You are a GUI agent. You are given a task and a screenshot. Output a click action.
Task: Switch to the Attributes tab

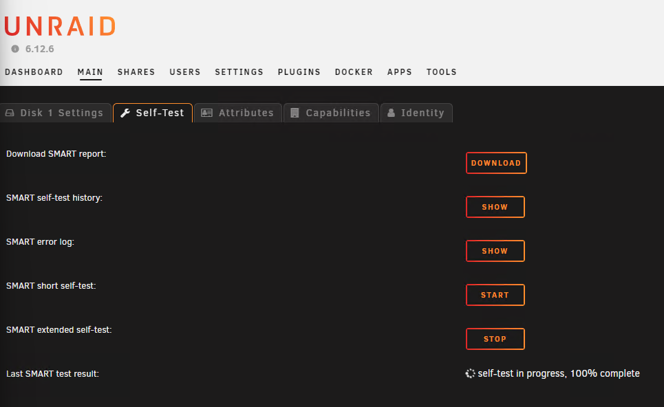click(x=238, y=113)
